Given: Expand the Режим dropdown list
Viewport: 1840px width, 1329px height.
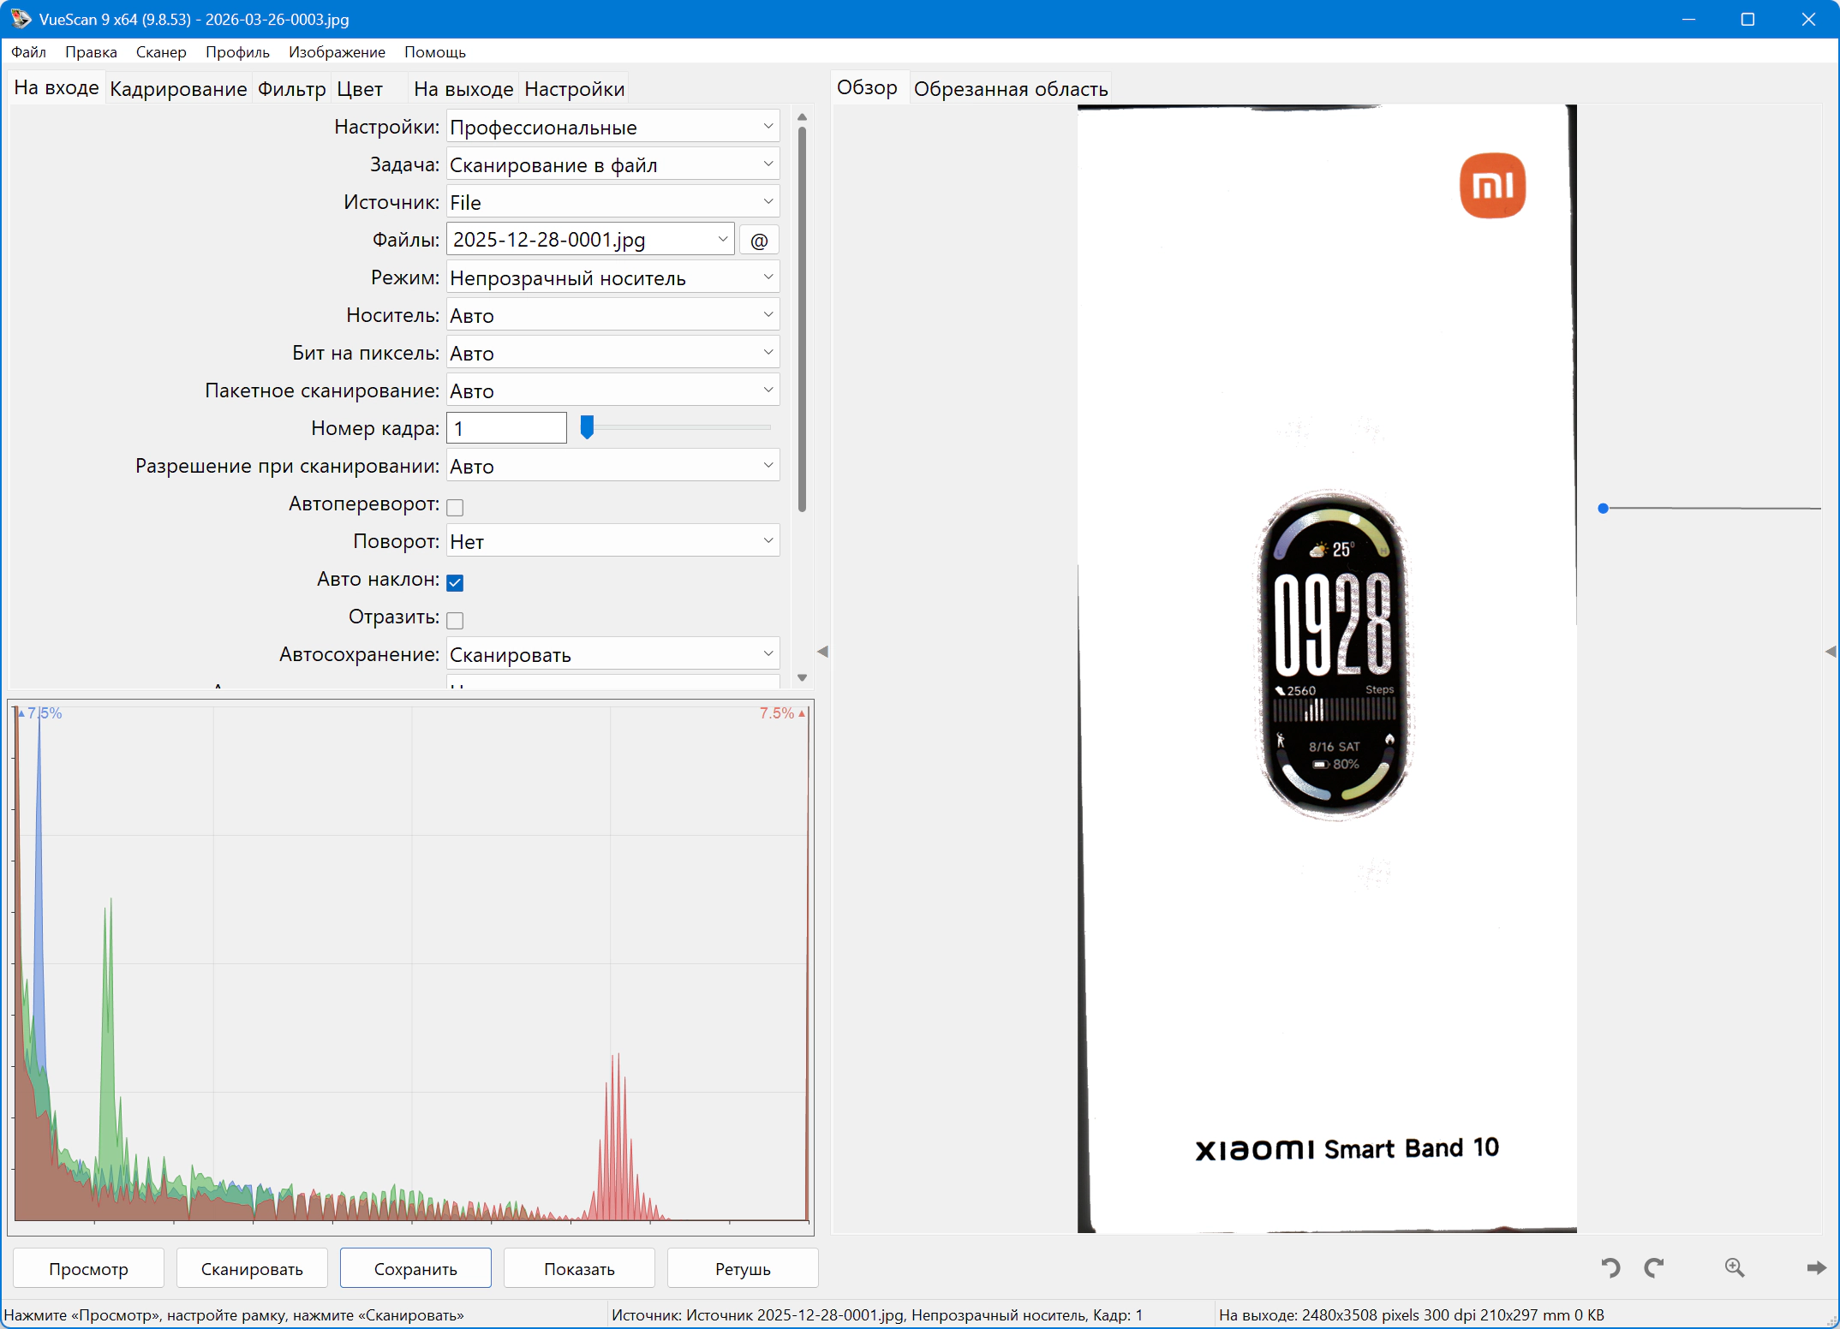Looking at the screenshot, I should point(612,277).
